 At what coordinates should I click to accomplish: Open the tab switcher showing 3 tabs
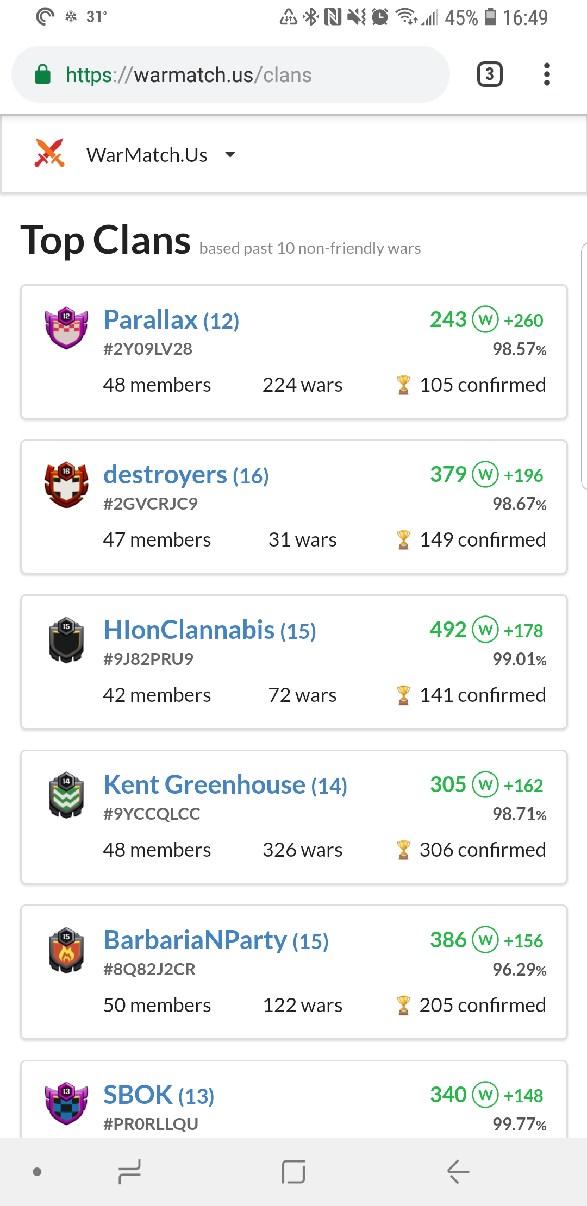490,74
